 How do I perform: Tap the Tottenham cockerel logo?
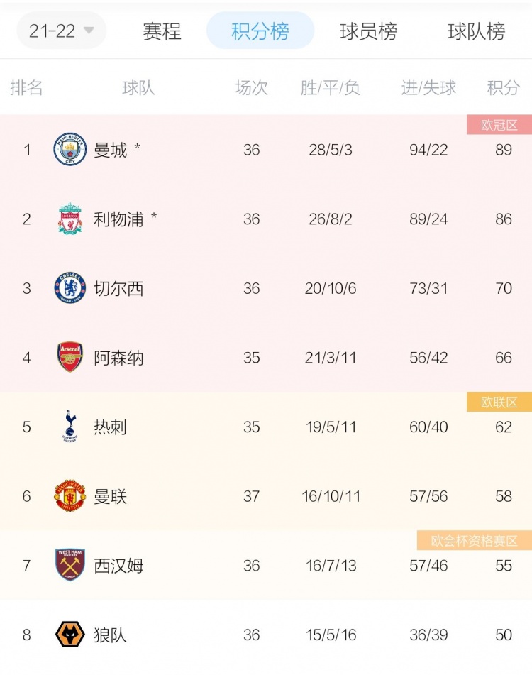(x=70, y=427)
